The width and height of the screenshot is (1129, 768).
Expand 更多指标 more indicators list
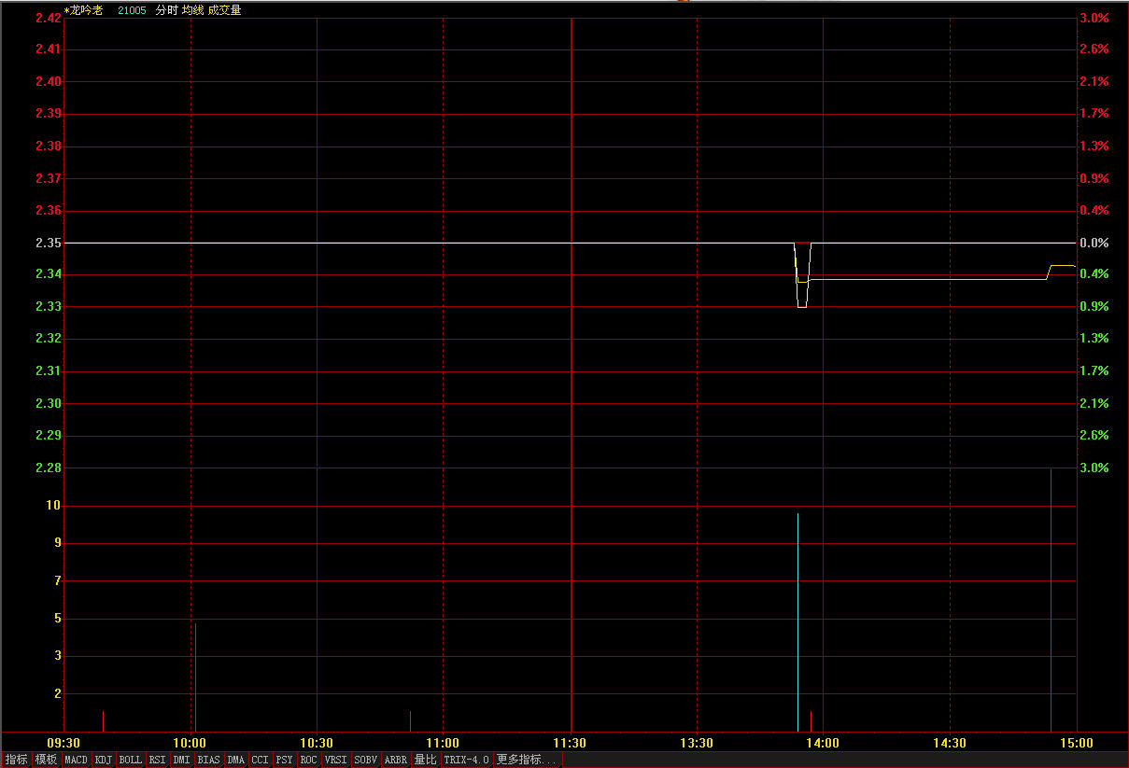point(528,760)
